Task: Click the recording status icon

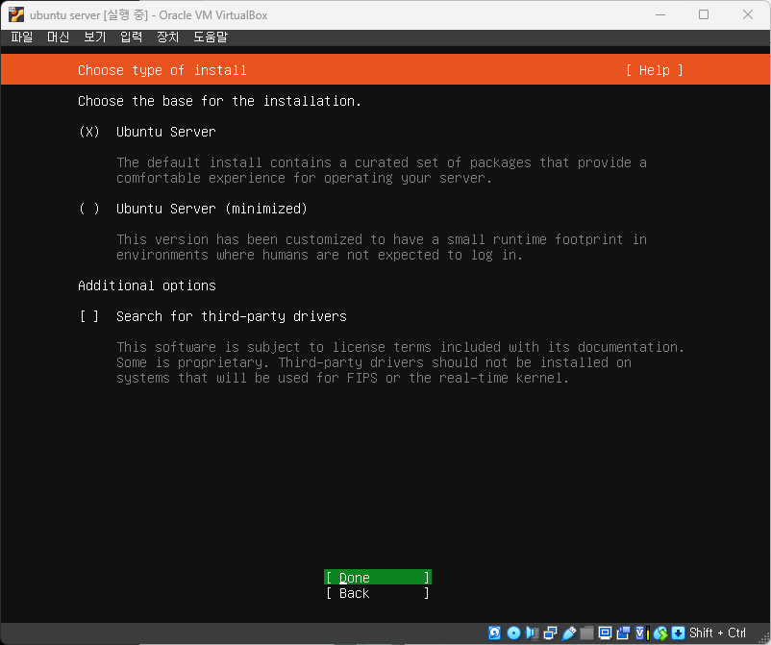Action: [624, 633]
